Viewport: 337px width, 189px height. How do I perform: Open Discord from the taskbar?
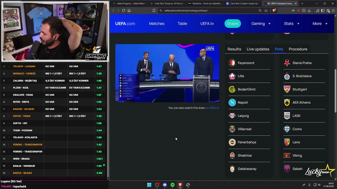(165, 185)
